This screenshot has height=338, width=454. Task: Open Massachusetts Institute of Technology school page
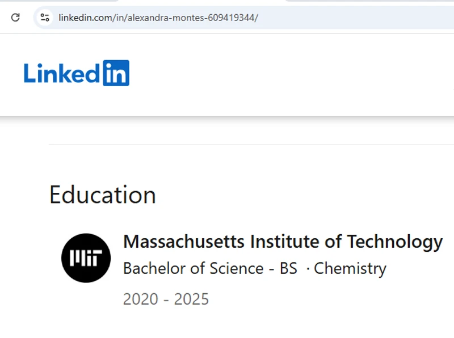click(283, 242)
